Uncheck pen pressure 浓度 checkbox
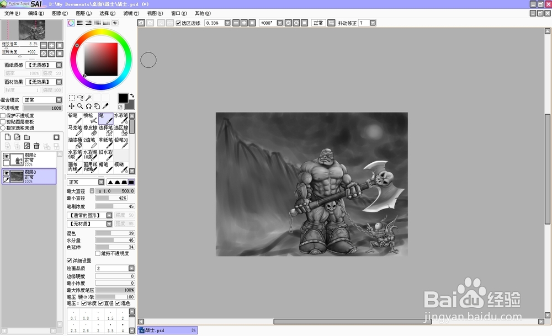Viewport: 552px width, 336px height. tap(84, 303)
